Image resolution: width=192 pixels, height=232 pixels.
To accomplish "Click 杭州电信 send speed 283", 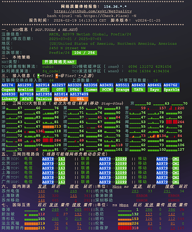I will [x=135, y=191].
